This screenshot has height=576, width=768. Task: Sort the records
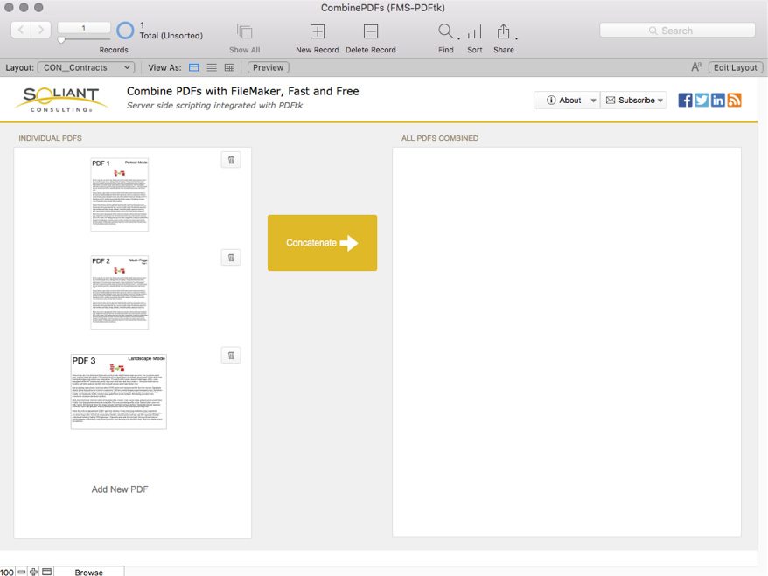tap(475, 31)
